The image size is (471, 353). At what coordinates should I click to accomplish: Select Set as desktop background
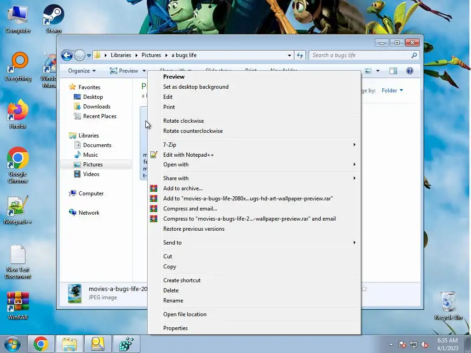click(x=254, y=87)
